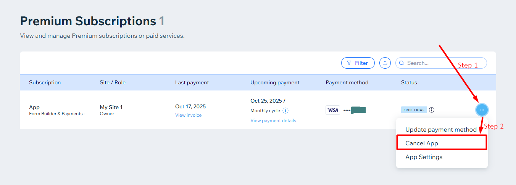Follow the View payment details link
The width and height of the screenshot is (516, 185).
(x=273, y=121)
